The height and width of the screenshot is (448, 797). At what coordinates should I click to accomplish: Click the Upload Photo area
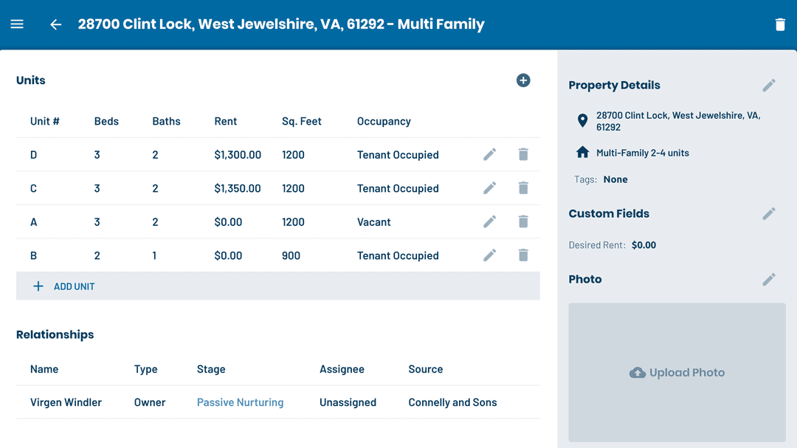pyautogui.click(x=677, y=373)
